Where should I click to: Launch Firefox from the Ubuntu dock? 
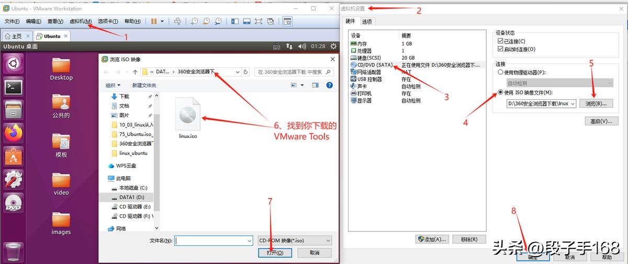[13, 133]
